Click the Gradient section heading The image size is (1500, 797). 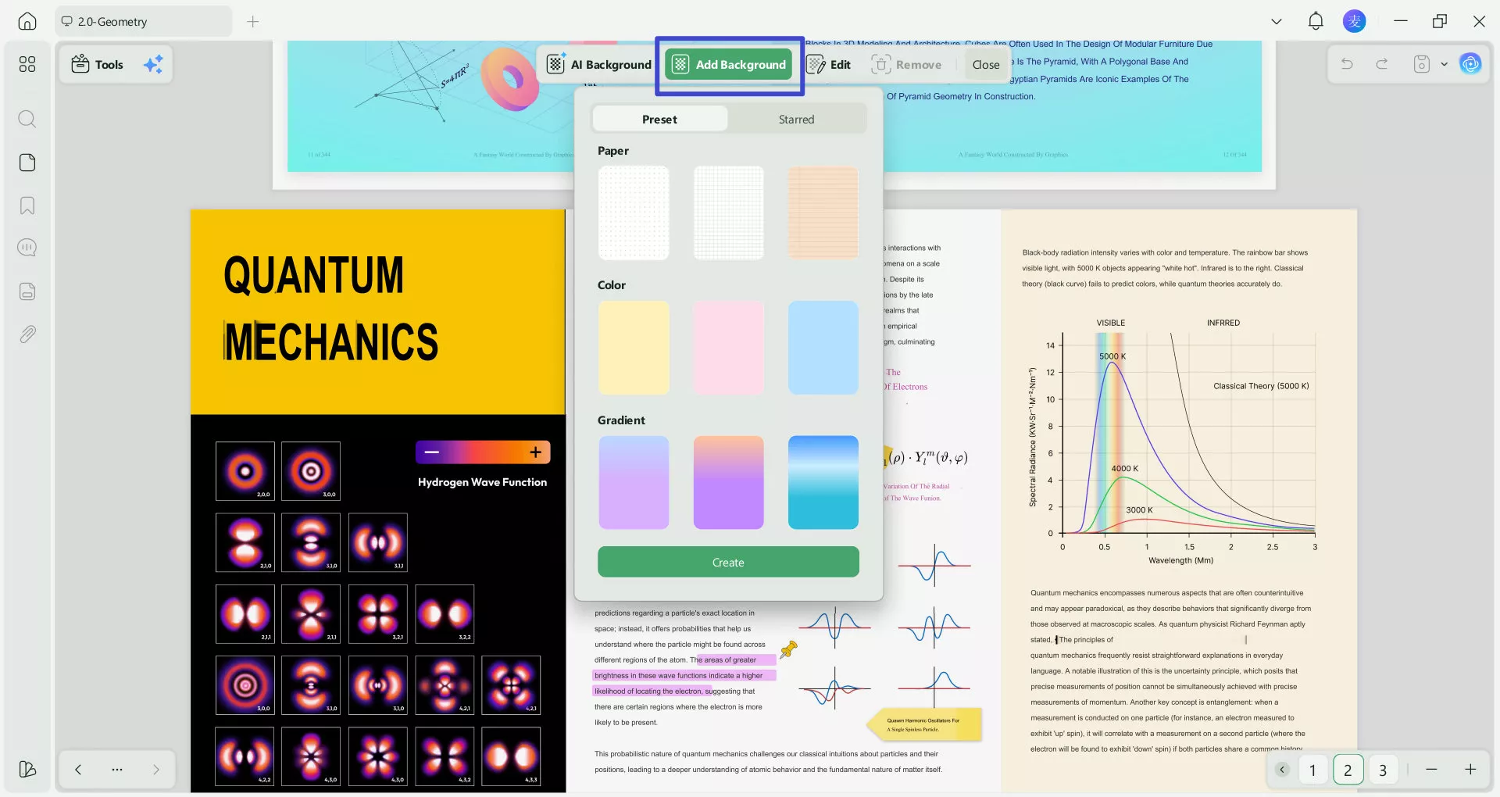click(621, 420)
